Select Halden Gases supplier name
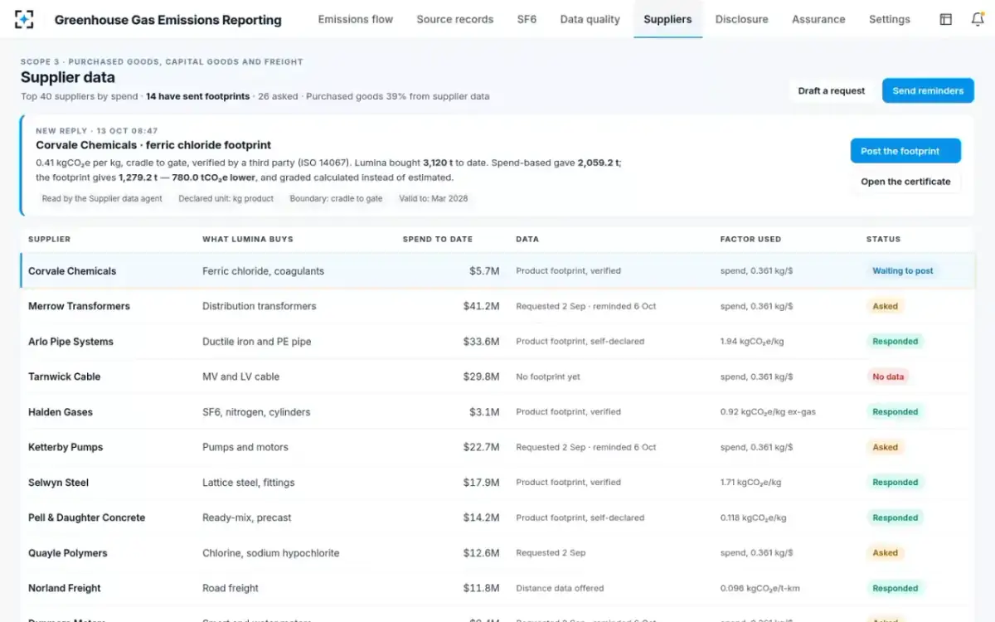This screenshot has width=995, height=622. (x=61, y=412)
